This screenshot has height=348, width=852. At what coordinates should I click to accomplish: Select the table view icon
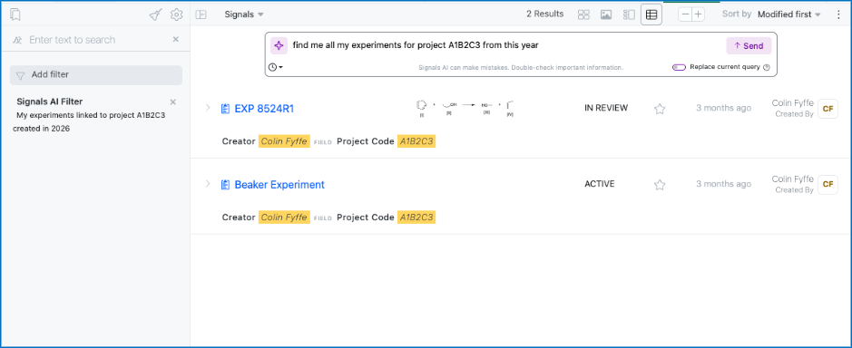651,14
